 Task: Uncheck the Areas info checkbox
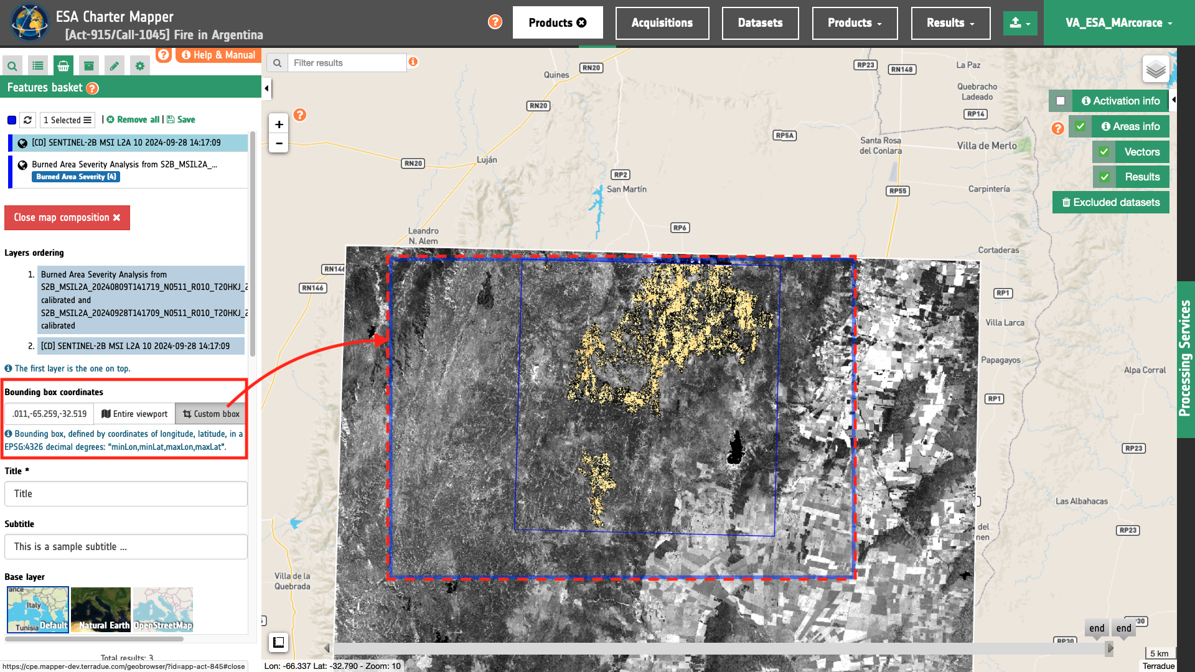(1080, 126)
